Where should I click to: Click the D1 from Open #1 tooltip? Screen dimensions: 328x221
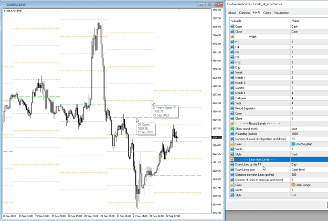[x=165, y=111]
